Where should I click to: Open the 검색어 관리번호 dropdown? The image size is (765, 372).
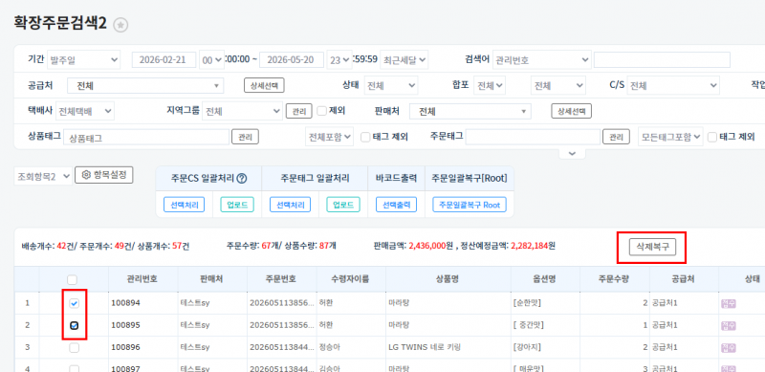541,60
